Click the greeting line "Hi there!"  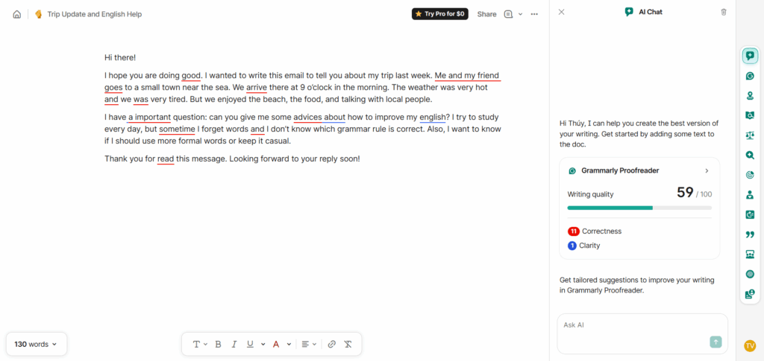coord(120,57)
